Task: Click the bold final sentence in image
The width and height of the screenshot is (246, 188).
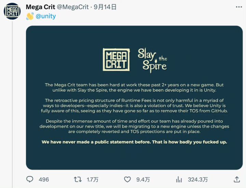Action: 134,142
